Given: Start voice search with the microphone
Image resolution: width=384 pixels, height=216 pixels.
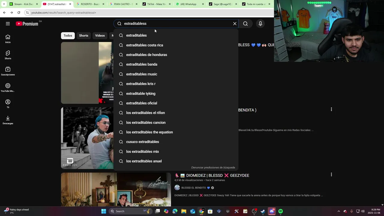Looking at the screenshot, I should 260,24.
